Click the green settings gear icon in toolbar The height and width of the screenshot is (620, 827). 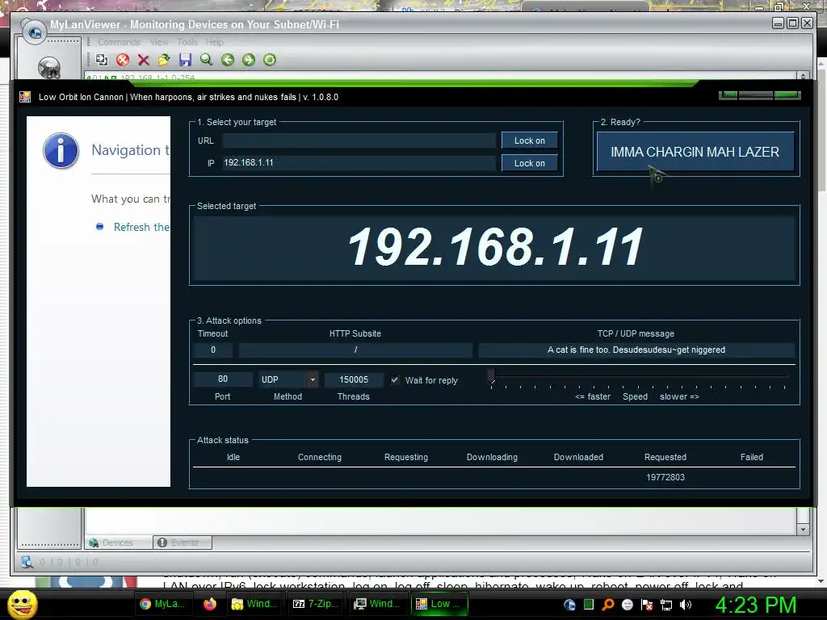pos(270,60)
